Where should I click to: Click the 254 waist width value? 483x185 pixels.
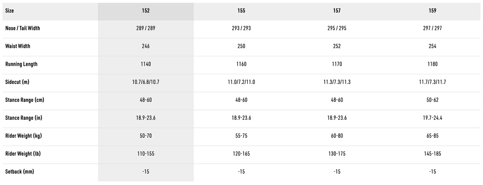[x=432, y=46]
